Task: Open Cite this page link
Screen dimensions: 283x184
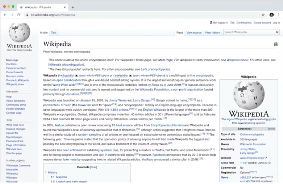Action: [14, 153]
